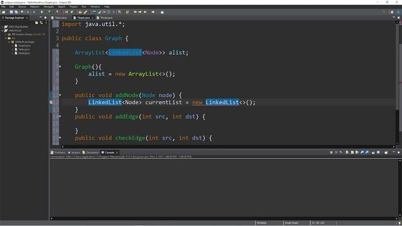
Task: Click the Save All toolbar icon
Action: tap(16, 12)
